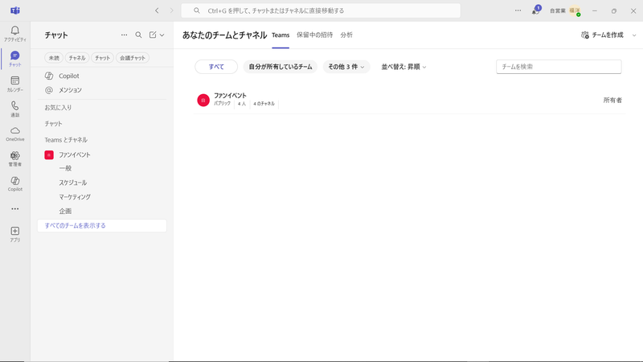The height and width of the screenshot is (362, 643).
Task: Click the new chat compose icon
Action: [x=153, y=35]
